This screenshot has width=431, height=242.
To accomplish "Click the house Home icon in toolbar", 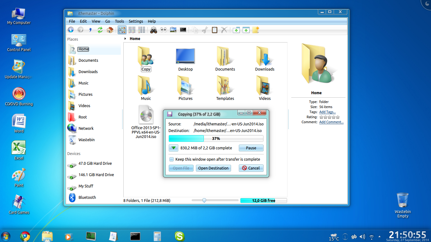I will 110,30.
